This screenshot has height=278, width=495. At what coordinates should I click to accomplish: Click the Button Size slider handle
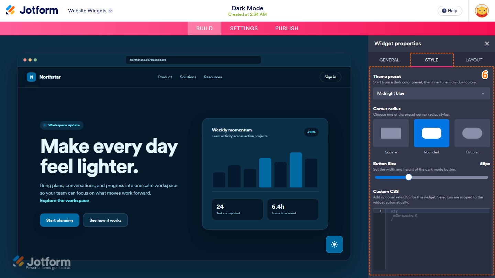pos(409,177)
